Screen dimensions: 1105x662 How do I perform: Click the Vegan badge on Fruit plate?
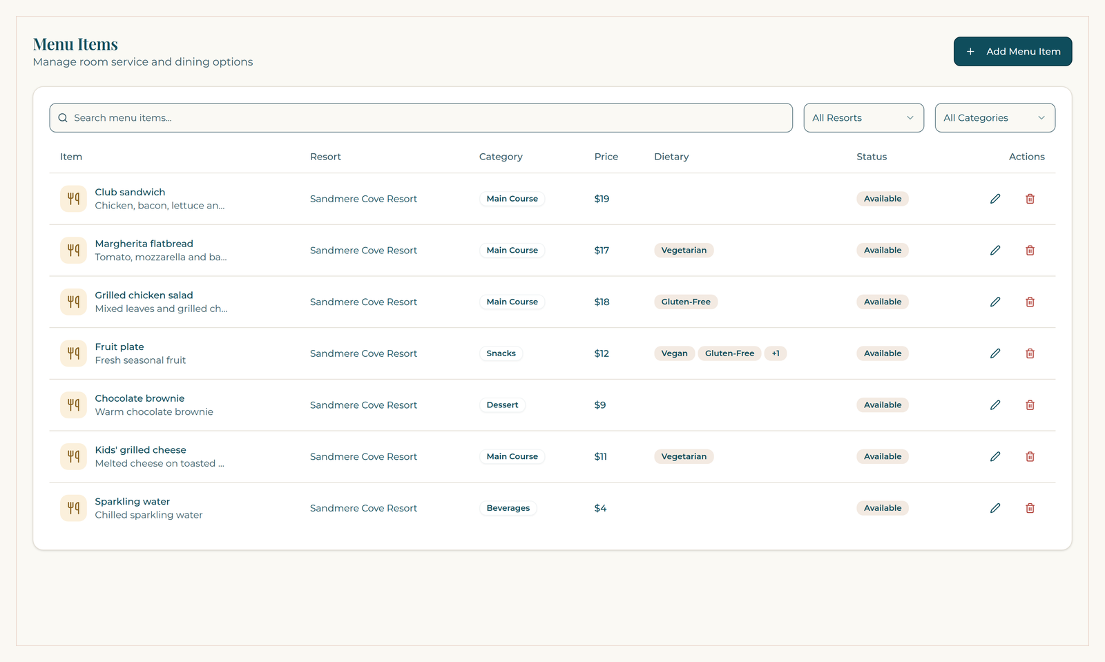tap(674, 353)
